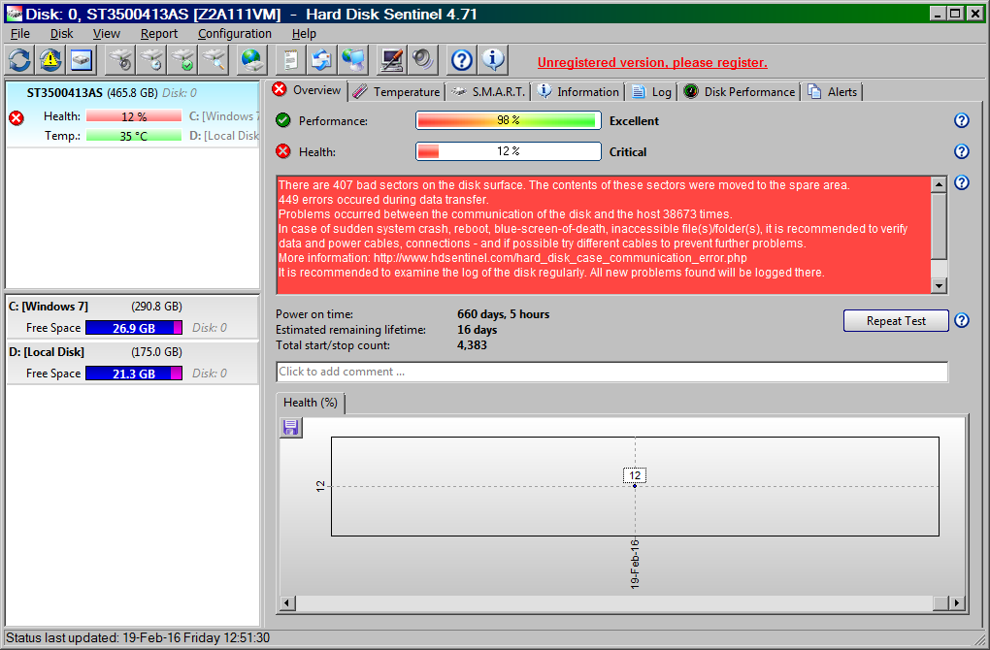This screenshot has width=990, height=650.
Task: Click the disk icon with the green checkmark
Action: [183, 60]
